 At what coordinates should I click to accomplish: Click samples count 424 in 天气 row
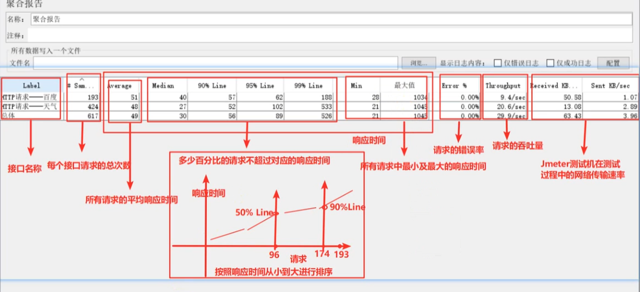tap(94, 107)
